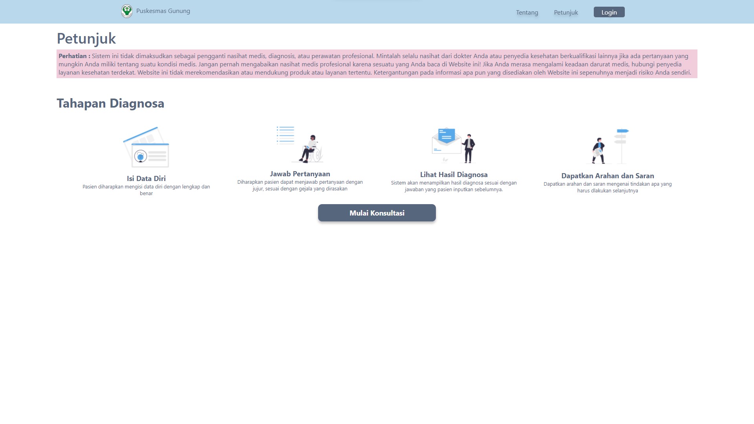Screen dimensions: 754x424
Task: Click description text under Lihat Hasil Diagnosa
Action: [x=454, y=186]
